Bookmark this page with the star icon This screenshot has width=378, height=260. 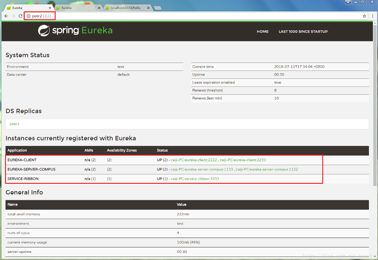tap(364, 16)
